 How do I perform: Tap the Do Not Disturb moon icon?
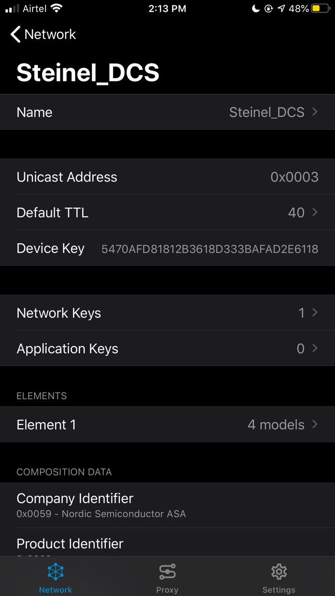click(256, 9)
